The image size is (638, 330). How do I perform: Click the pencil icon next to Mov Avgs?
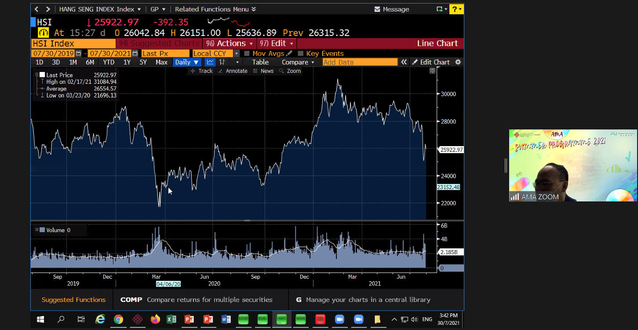(289, 54)
